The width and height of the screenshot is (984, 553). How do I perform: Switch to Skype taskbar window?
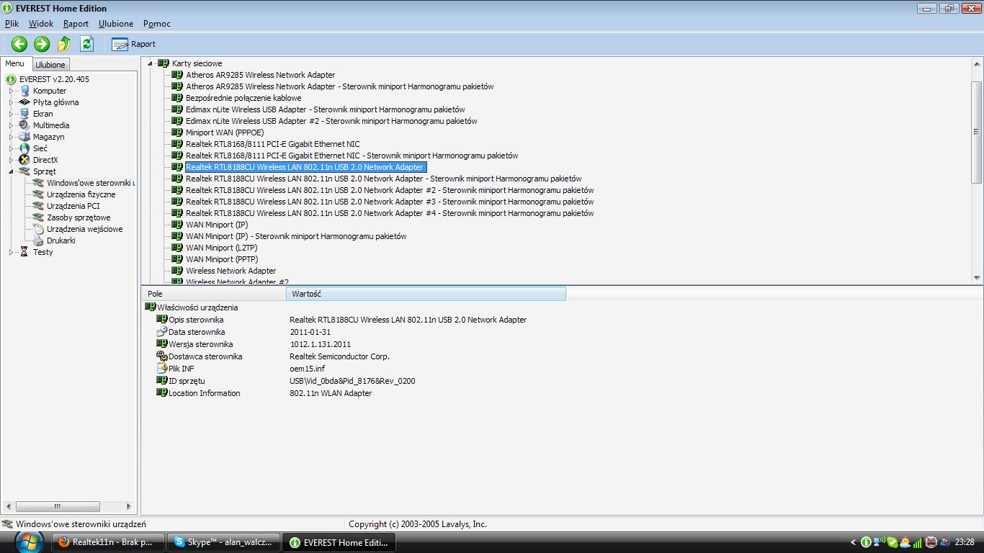pos(223,542)
